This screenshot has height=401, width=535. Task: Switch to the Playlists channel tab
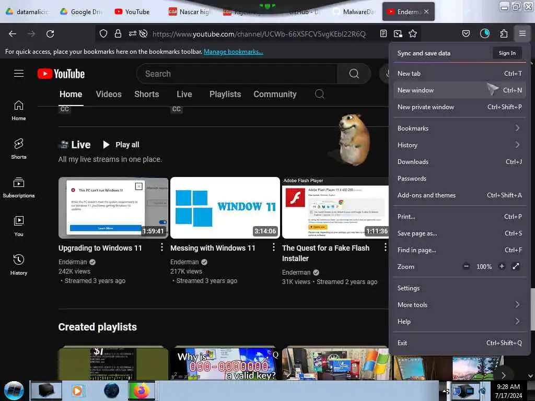[x=225, y=94]
